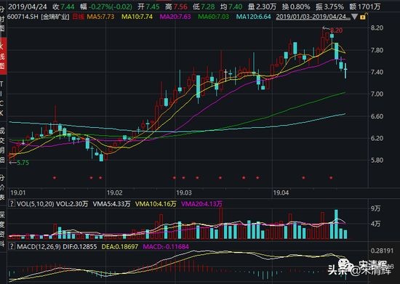
Task: Click the 5.75 low price marker
Action: tap(23, 163)
